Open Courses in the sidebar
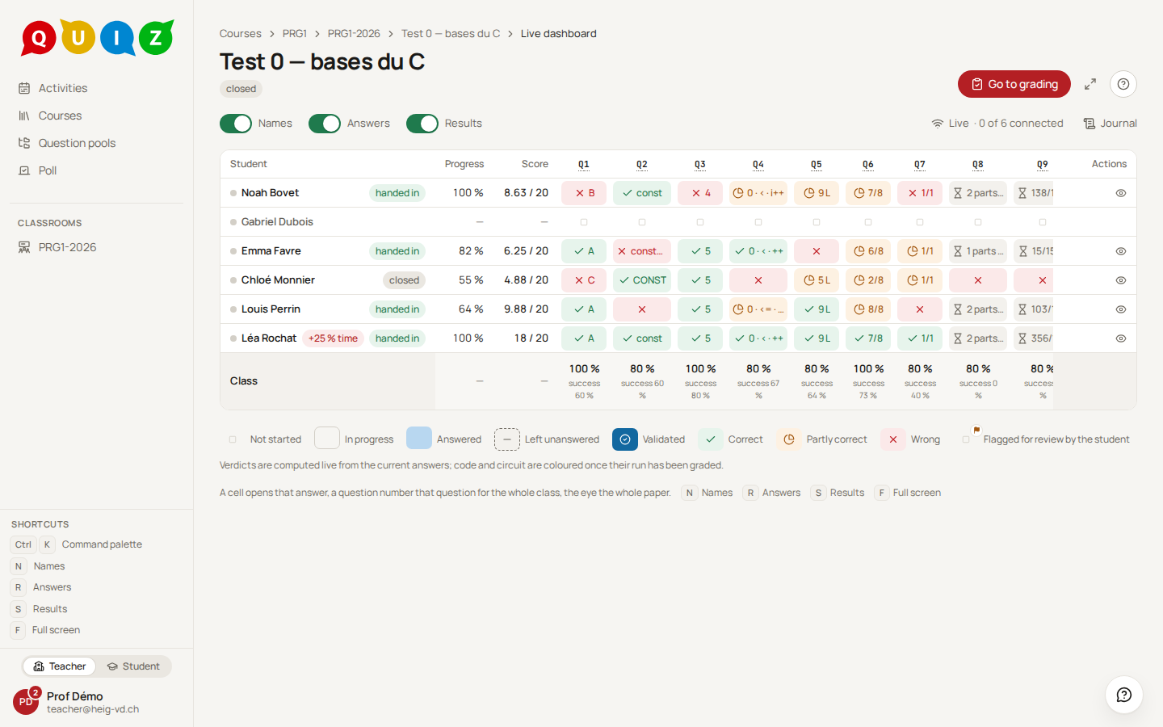This screenshot has width=1163, height=727. click(97, 116)
